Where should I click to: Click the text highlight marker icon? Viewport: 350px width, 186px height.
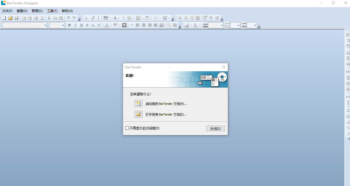click(x=116, y=25)
